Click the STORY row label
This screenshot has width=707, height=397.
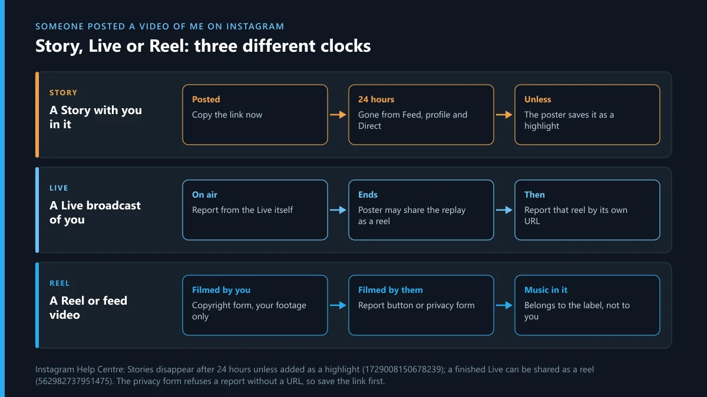click(x=64, y=93)
